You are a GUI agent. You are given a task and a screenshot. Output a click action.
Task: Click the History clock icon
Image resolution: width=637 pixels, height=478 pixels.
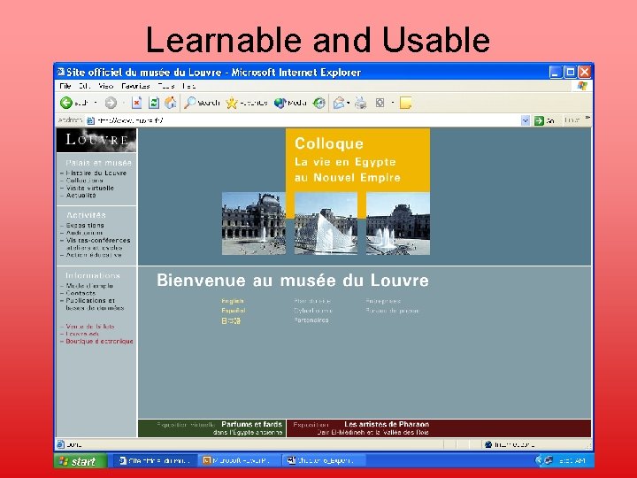[318, 103]
